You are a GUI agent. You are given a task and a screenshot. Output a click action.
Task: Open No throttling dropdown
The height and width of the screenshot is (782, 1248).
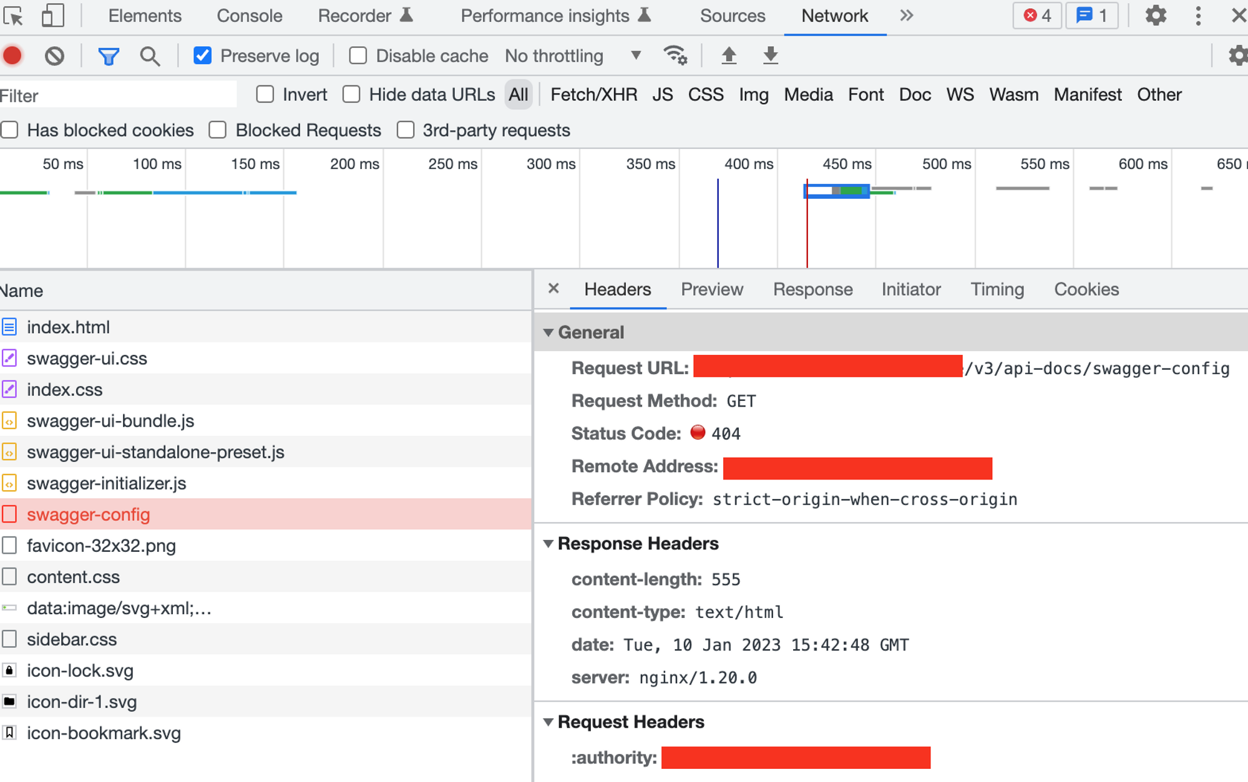[x=572, y=56]
